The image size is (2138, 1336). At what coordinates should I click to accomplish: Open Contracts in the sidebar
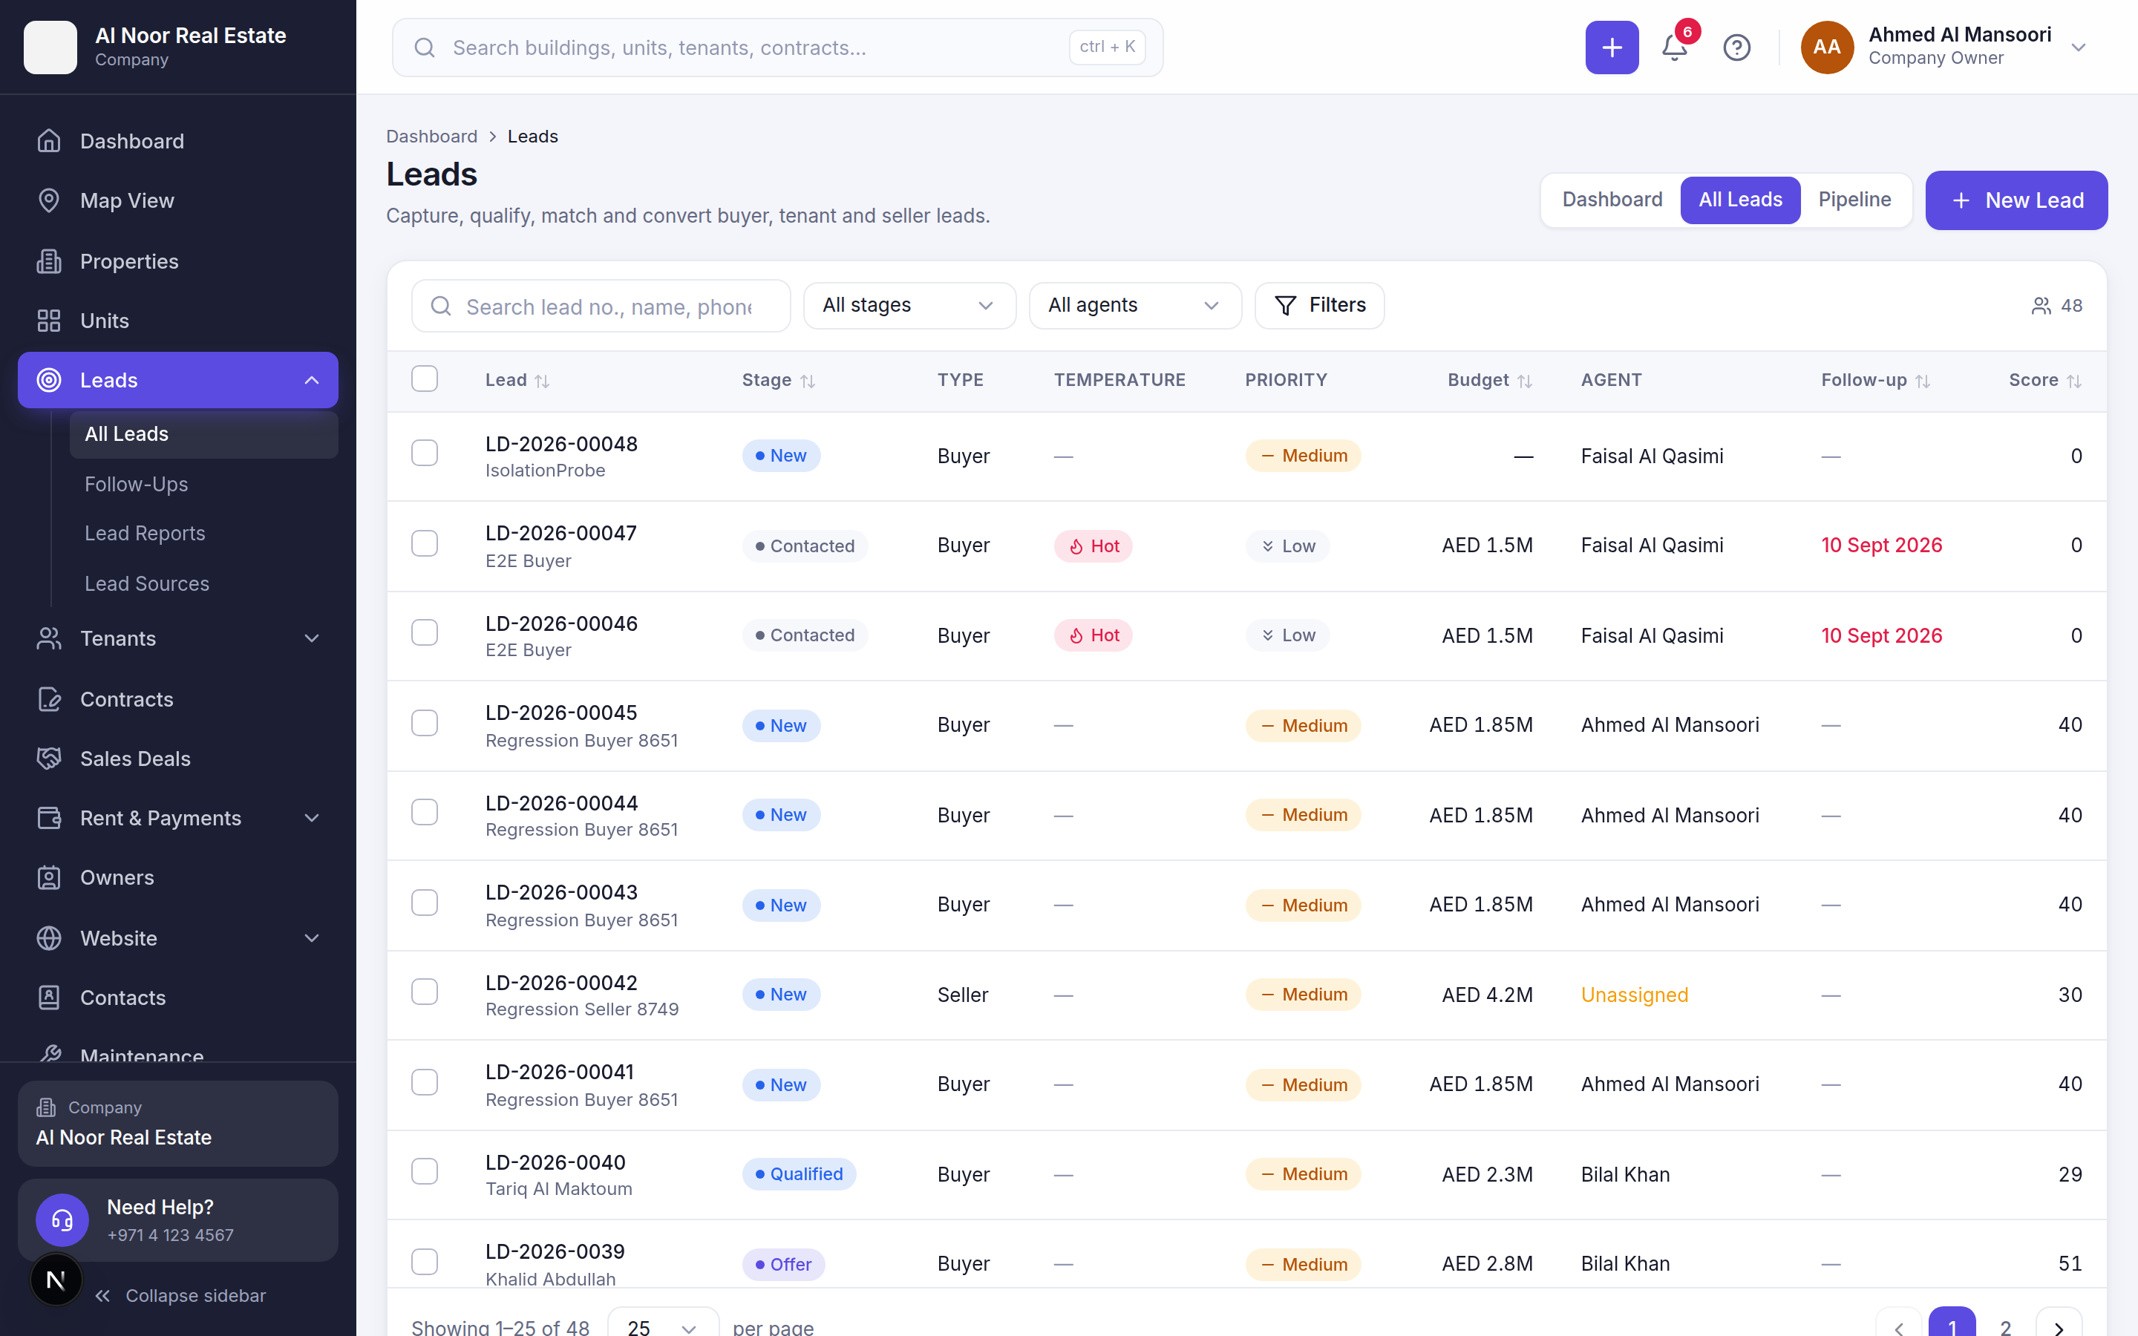point(178,699)
